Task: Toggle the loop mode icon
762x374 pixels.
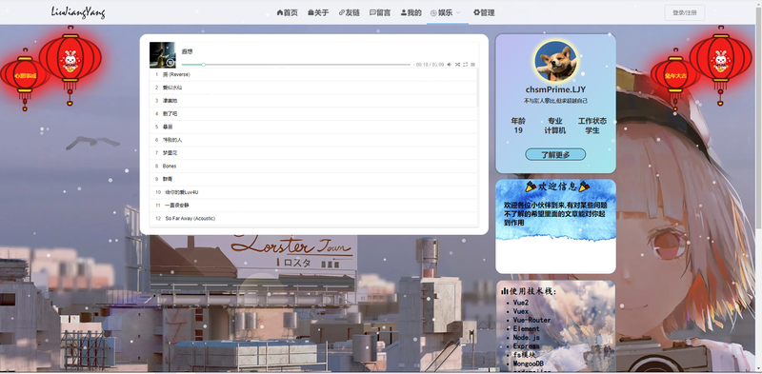Action: 465,65
